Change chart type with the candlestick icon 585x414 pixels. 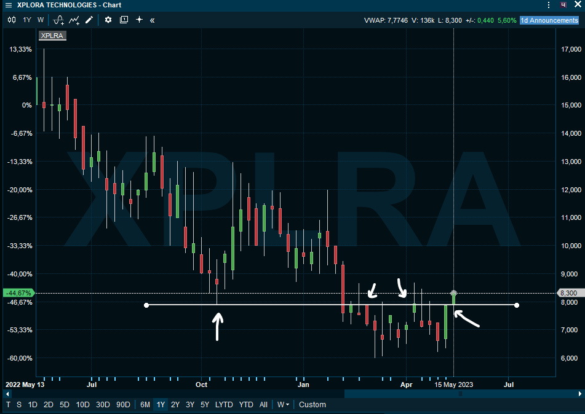12,20
